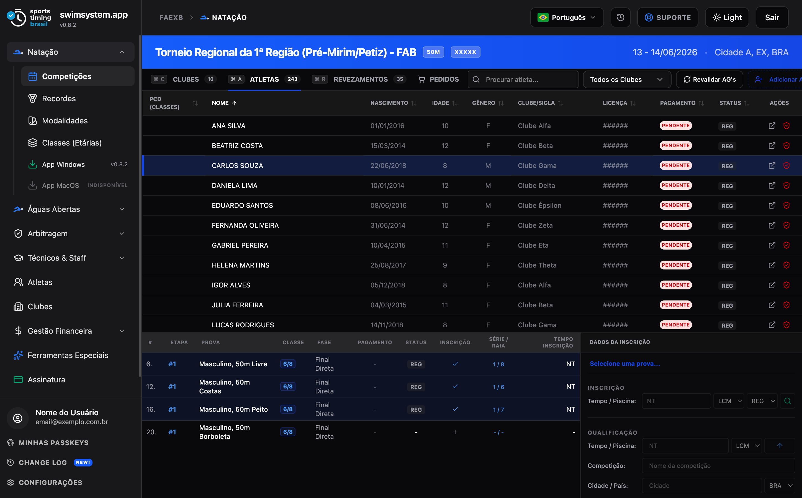Click the Procurar atleta search field

[523, 79]
